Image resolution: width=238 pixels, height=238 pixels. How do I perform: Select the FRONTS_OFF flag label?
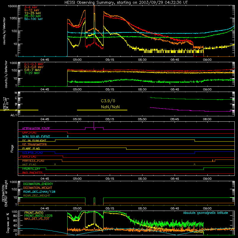(x=31, y=169)
